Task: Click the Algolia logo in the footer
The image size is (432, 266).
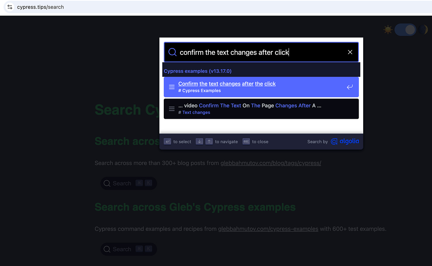Action: pyautogui.click(x=345, y=141)
